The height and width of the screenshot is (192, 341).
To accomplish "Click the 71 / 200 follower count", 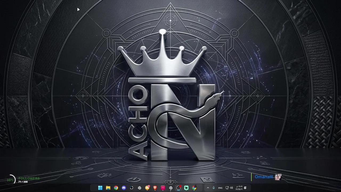I will 23,182.
